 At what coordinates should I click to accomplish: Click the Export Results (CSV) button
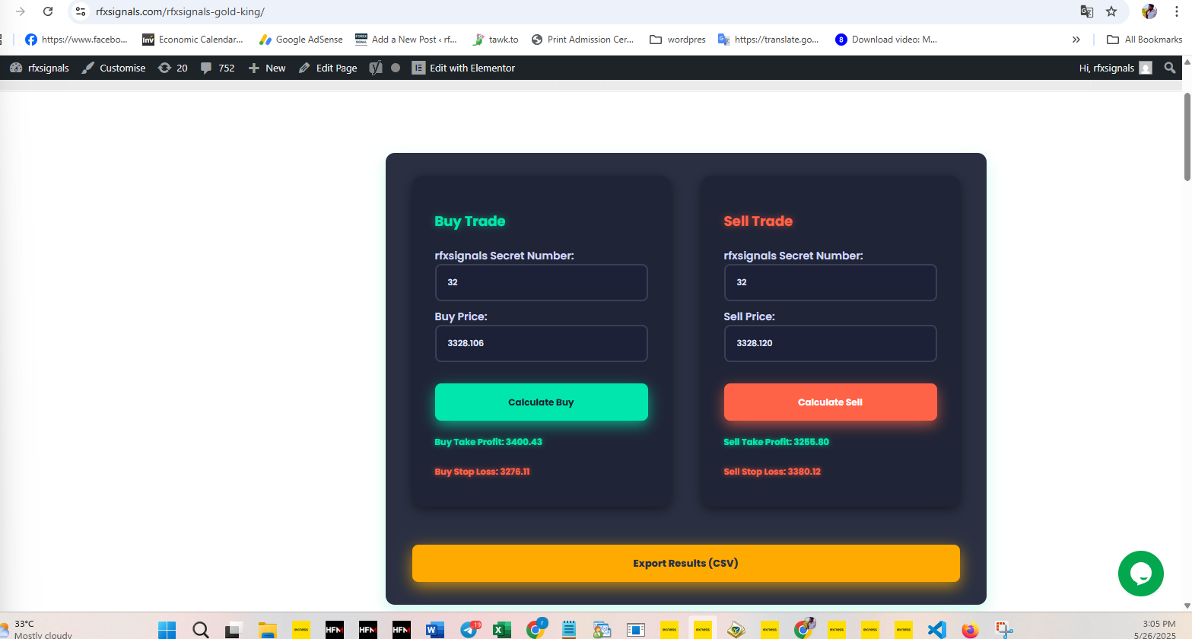point(686,563)
